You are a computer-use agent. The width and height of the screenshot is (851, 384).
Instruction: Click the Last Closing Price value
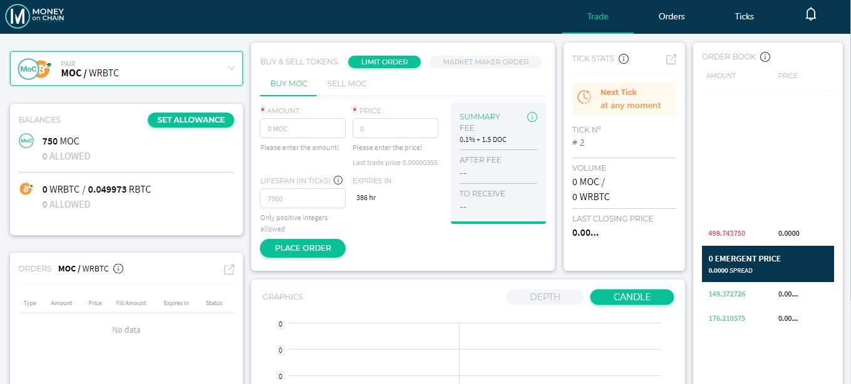tap(585, 233)
